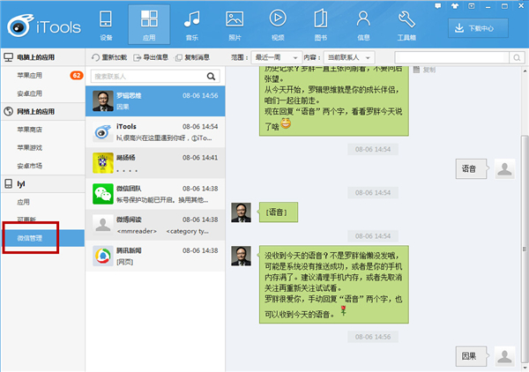529x372 pixels.
Task: Open 罗辑思维 conversation
Action: tap(155, 101)
